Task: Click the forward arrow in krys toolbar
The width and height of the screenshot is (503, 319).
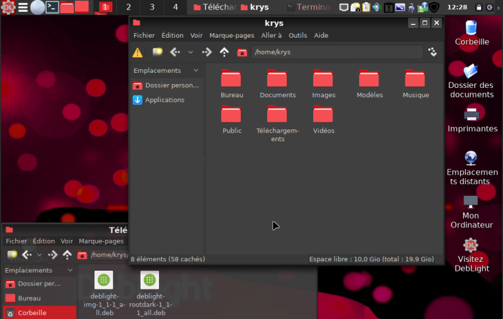Action: 206,52
